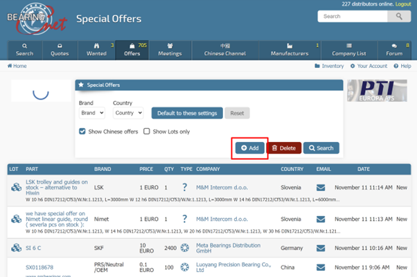Open the Country dropdown
This screenshot has width=417, height=277.
(128, 113)
